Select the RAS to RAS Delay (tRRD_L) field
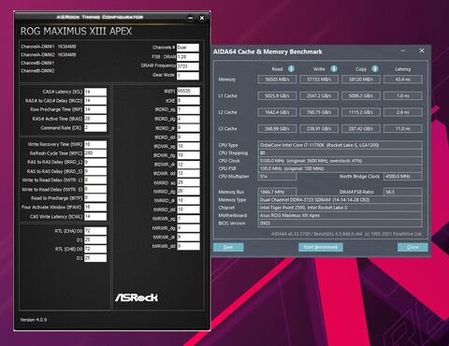The height and width of the screenshot is (346, 449). pos(95,162)
